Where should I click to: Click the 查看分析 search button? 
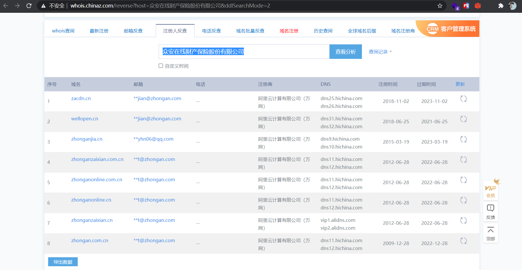coord(346,52)
